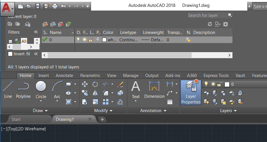The width and height of the screenshot is (267, 142).
Task: Open the Circle options arrow
Action: (41, 101)
